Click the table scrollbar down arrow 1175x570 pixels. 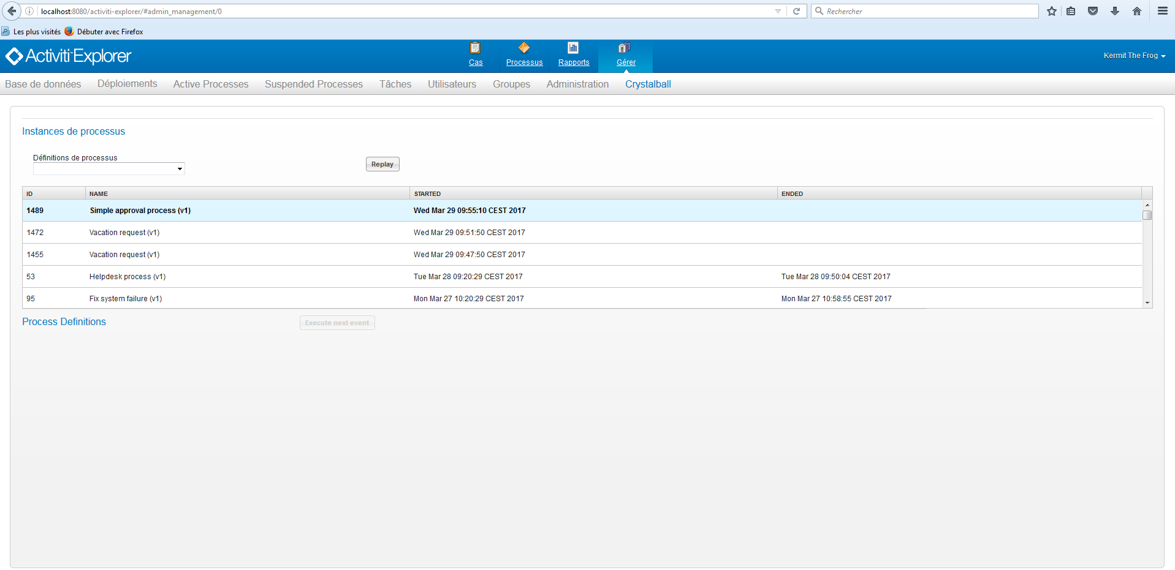tap(1147, 303)
